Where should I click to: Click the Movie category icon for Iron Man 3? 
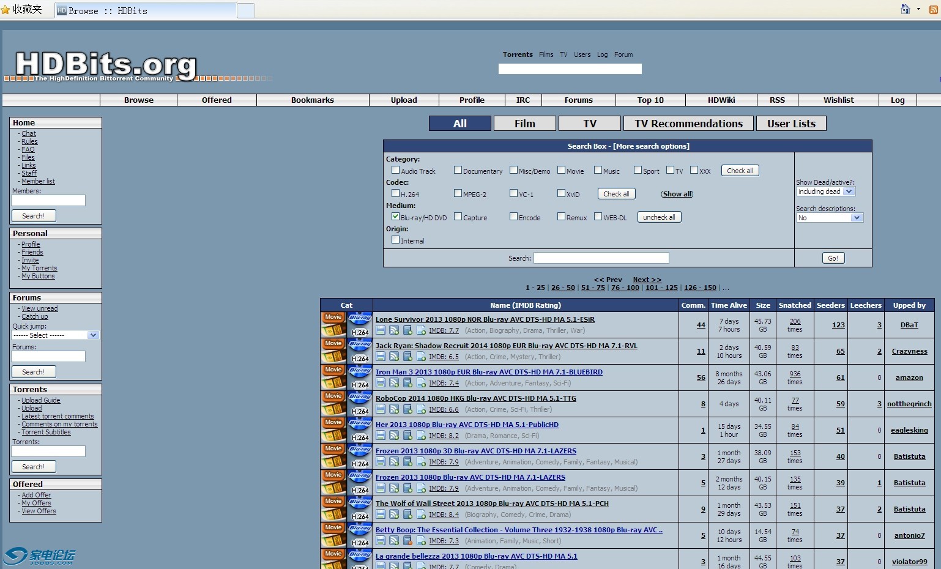333,377
